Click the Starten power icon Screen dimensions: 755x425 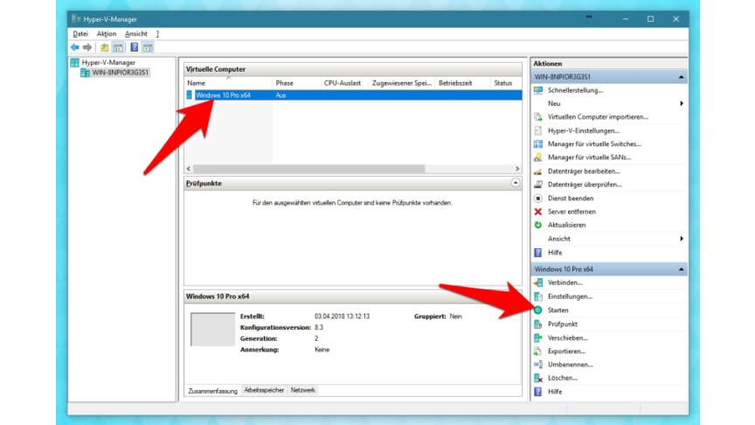(x=538, y=310)
